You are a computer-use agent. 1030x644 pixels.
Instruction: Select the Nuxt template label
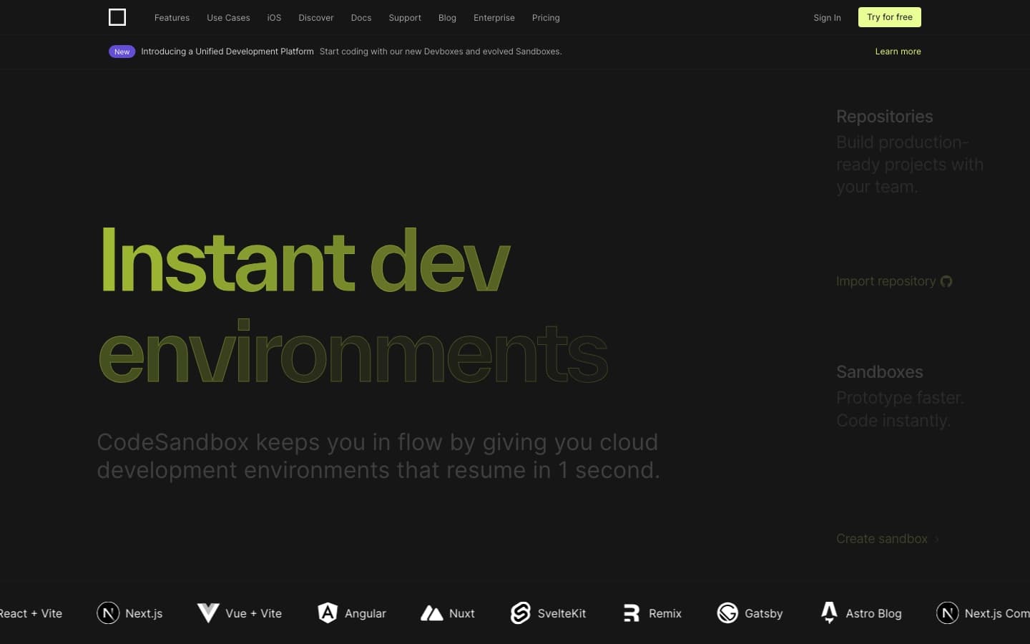pyautogui.click(x=462, y=614)
